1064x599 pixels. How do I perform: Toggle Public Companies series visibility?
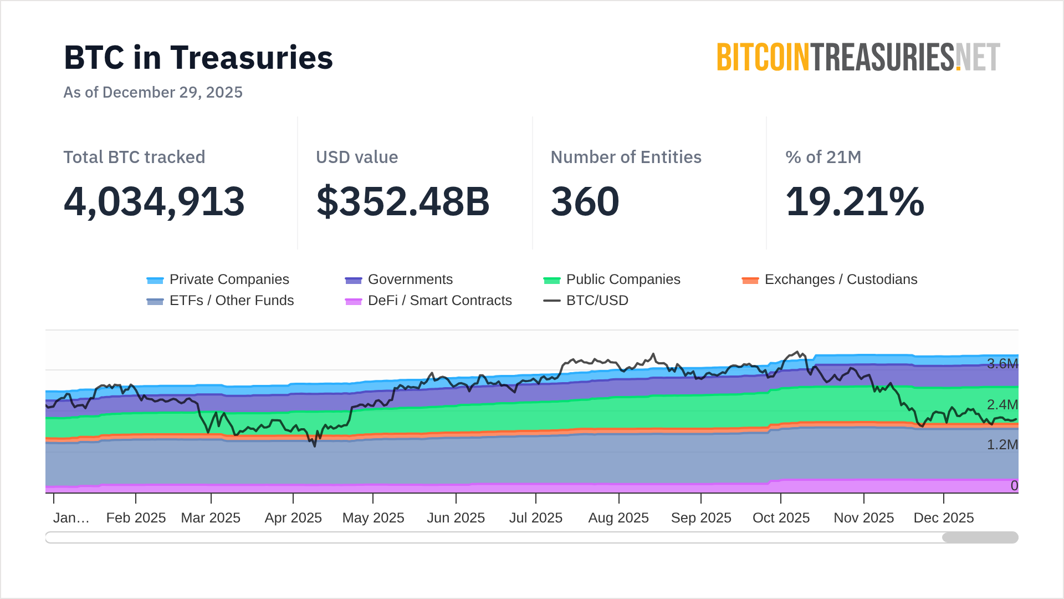pyautogui.click(x=623, y=280)
